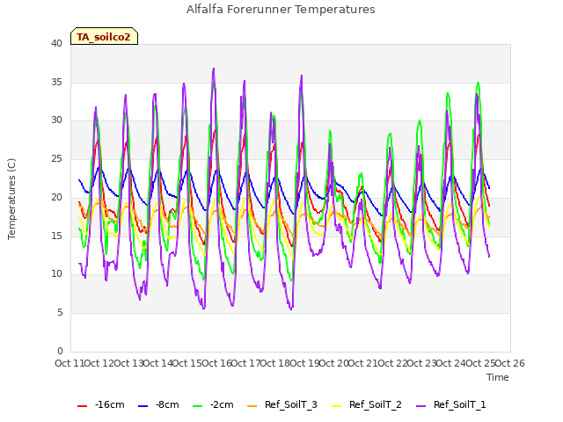Click the 0 y-axis tick label
Viewport: 563px width, 422px height.
click(60, 351)
